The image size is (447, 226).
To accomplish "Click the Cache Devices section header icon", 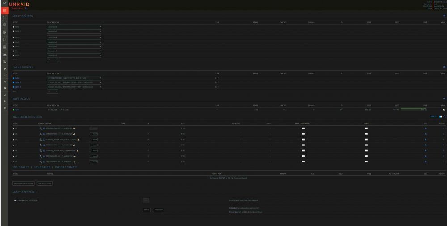I will click(x=444, y=67).
